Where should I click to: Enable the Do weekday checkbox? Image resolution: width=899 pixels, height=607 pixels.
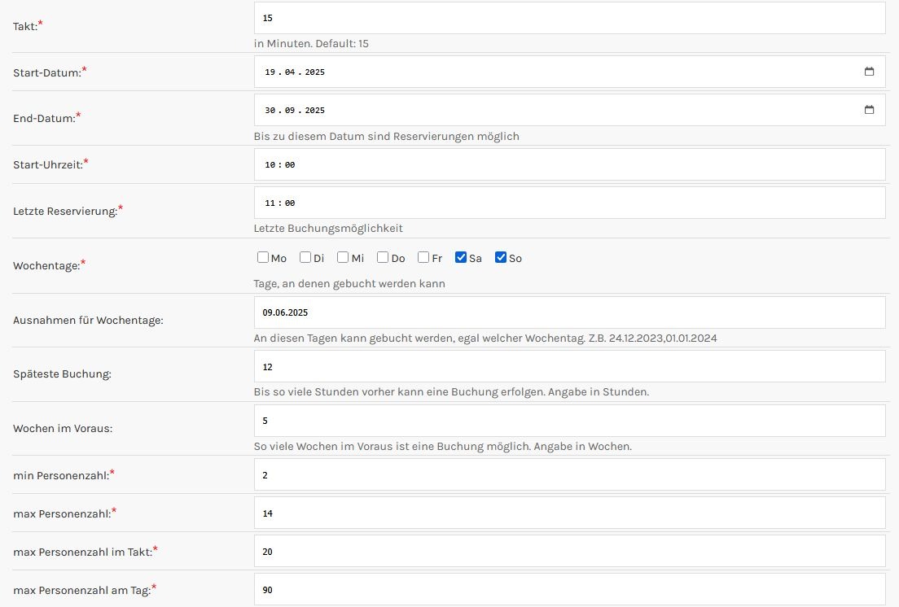(x=383, y=257)
